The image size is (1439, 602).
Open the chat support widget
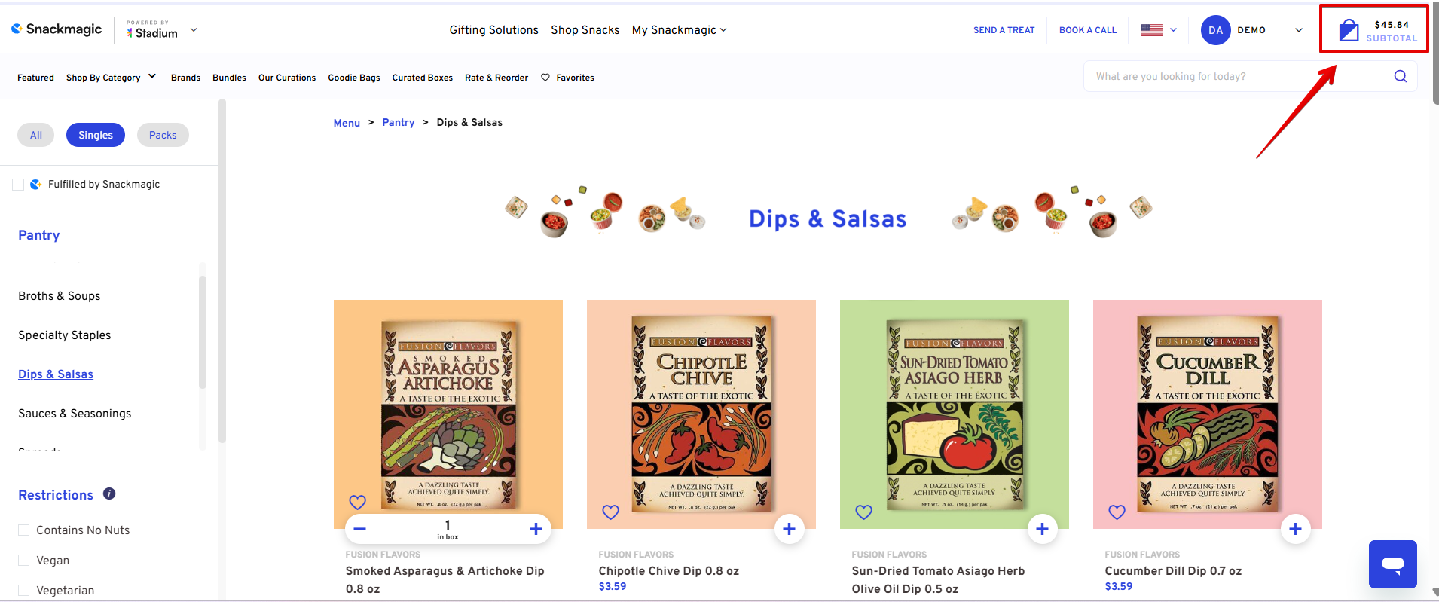click(1392, 564)
